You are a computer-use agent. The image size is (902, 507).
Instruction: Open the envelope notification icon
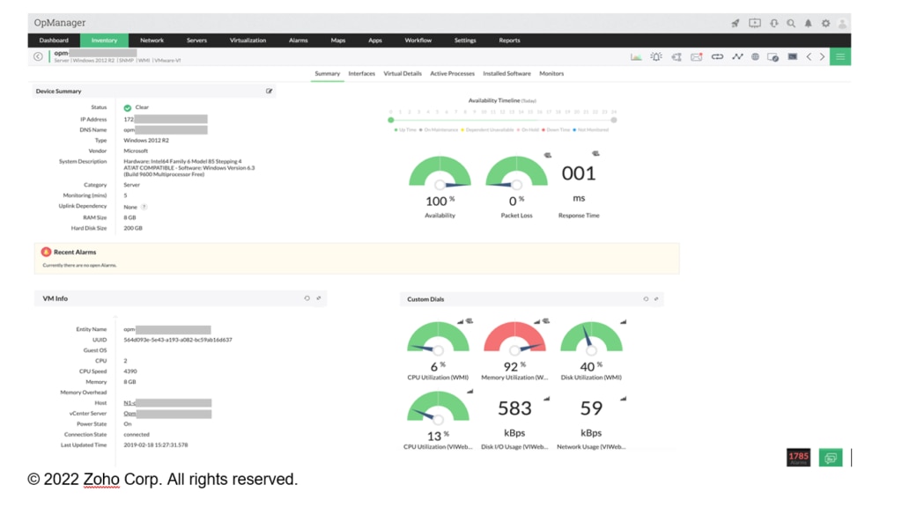coord(697,57)
